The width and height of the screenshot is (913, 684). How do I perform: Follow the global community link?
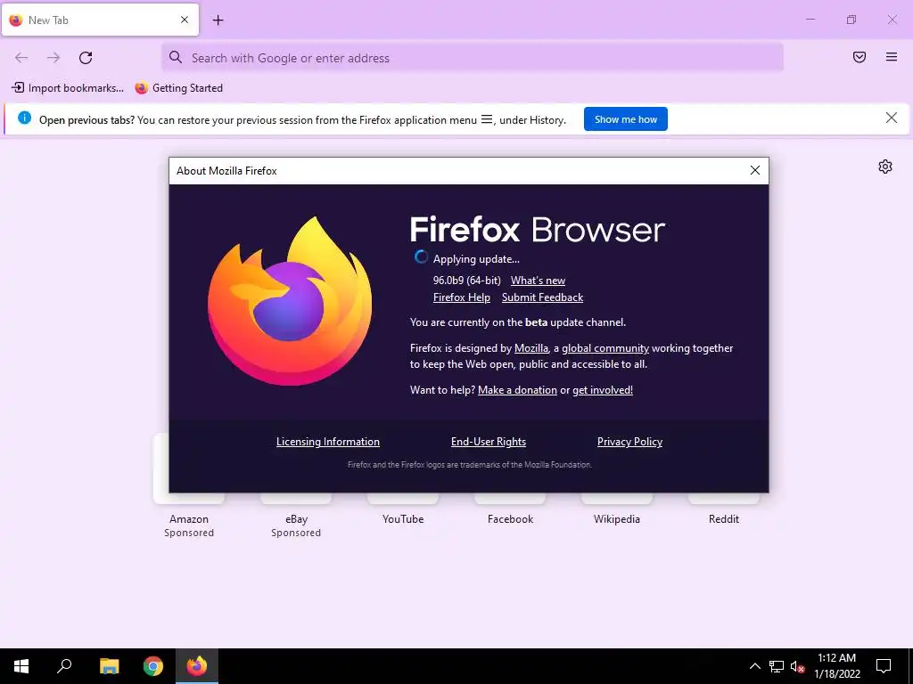605,348
